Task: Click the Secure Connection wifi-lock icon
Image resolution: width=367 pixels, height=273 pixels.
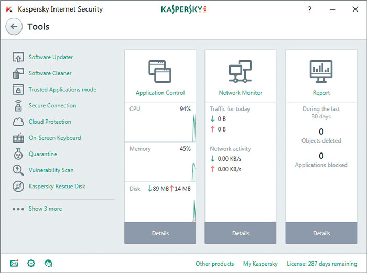Action: click(x=18, y=105)
